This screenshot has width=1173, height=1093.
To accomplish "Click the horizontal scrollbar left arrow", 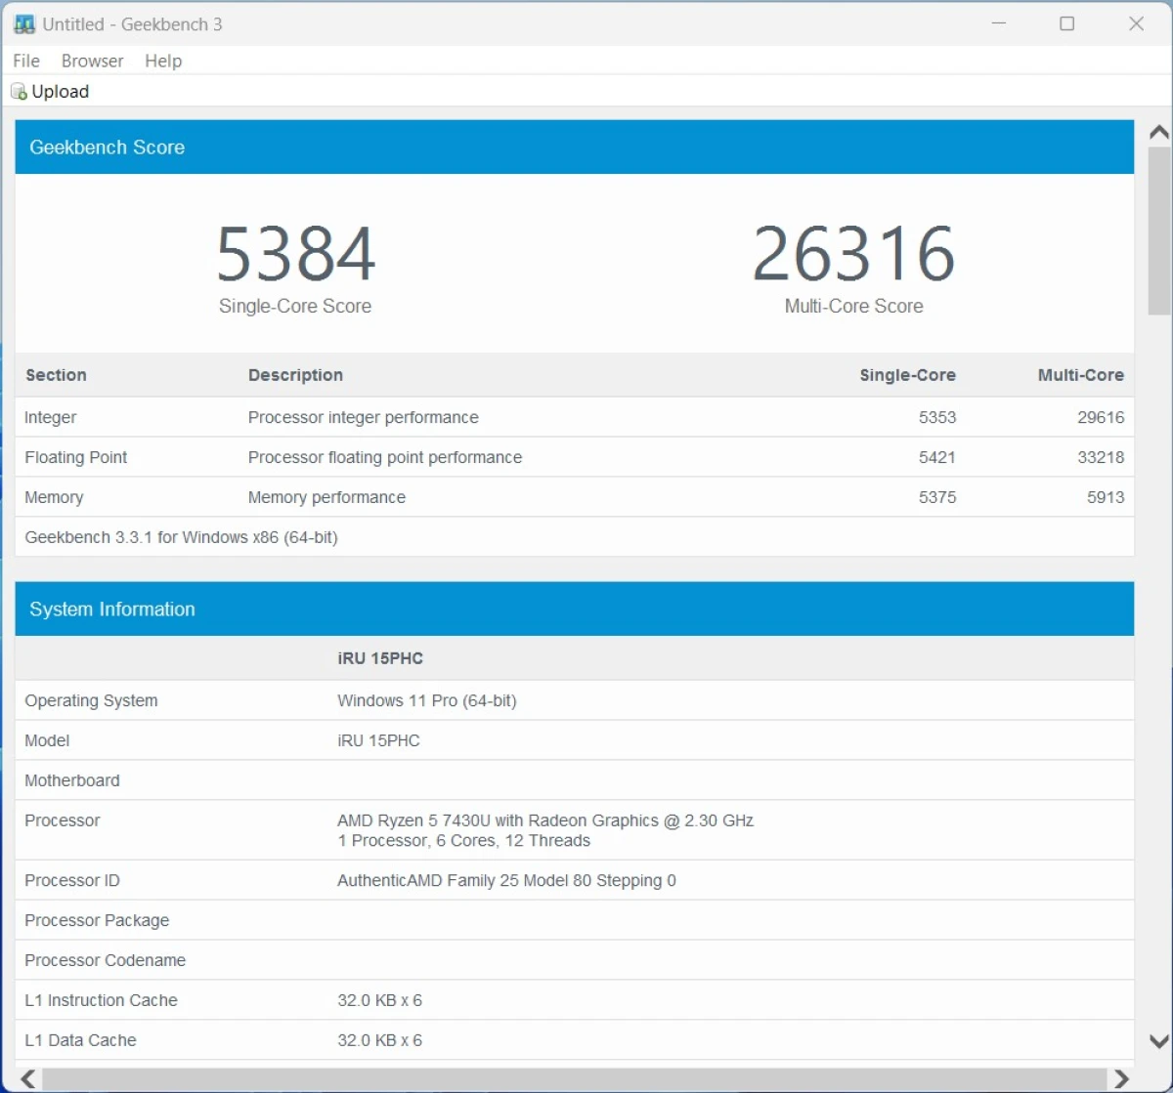I will 28,1078.
